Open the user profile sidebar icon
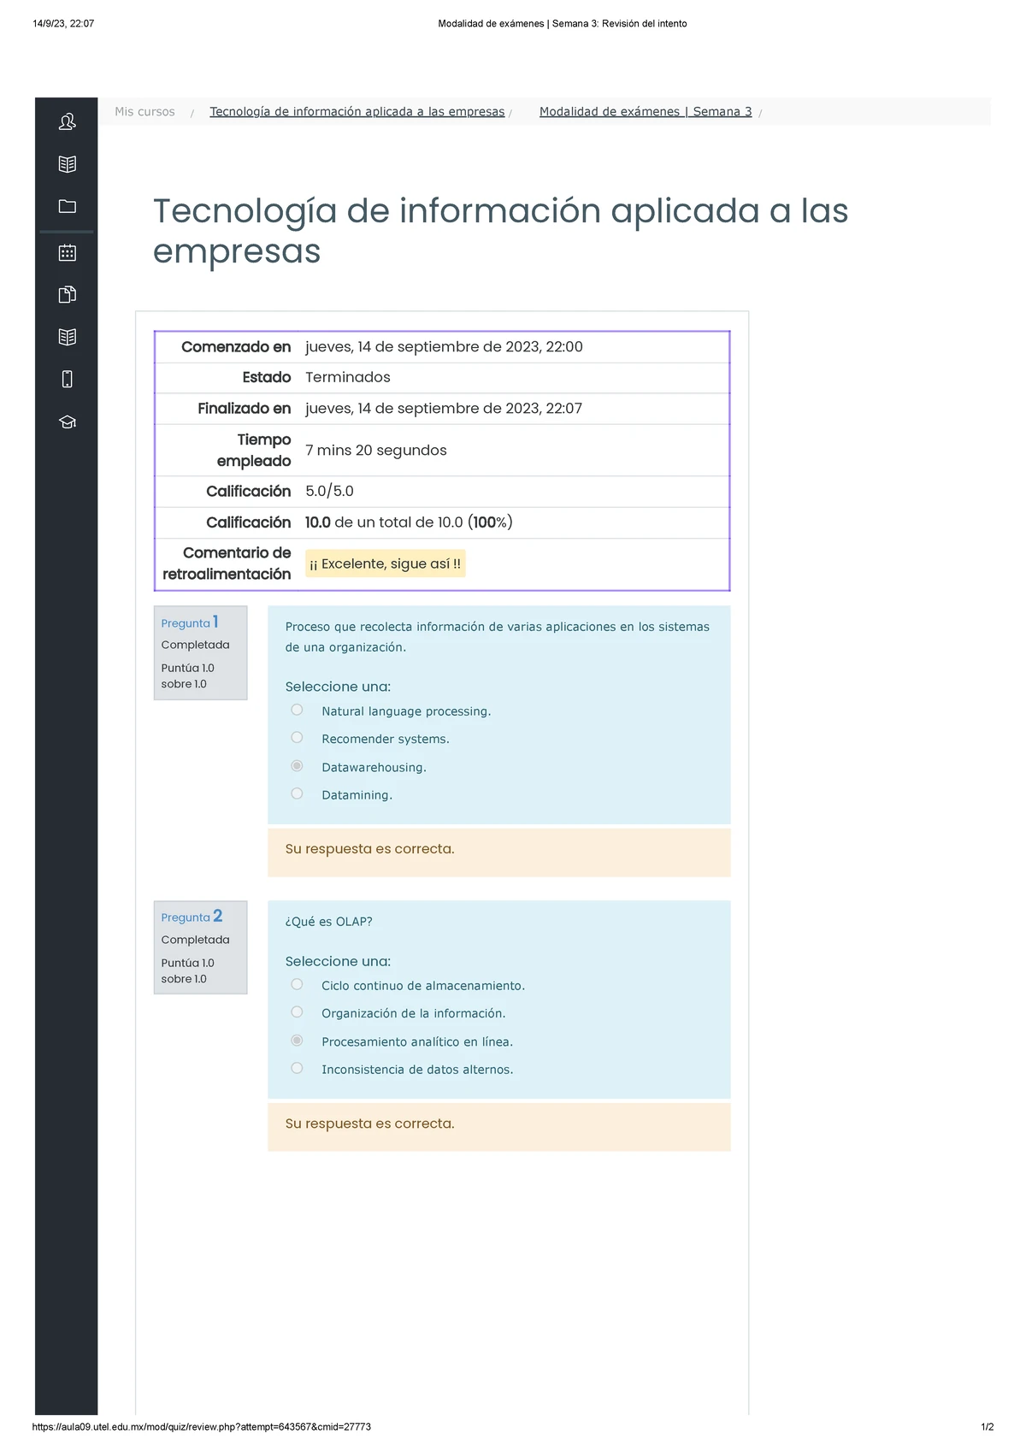This screenshot has height=1451, width=1026. [67, 122]
